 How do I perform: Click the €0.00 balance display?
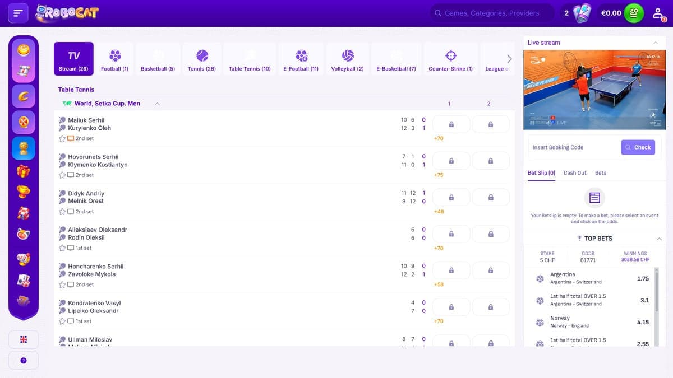(x=611, y=13)
